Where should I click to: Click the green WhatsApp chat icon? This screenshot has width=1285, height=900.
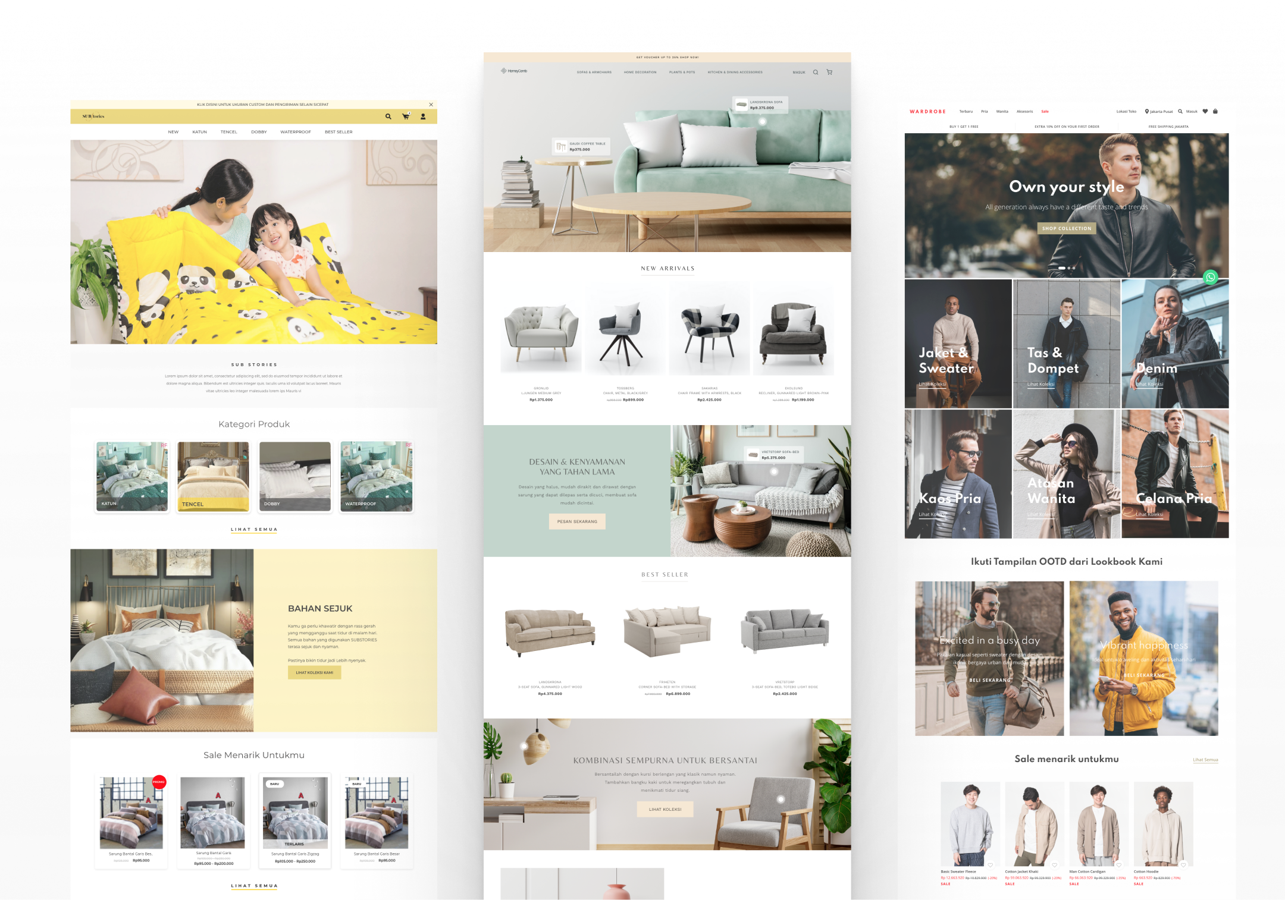point(1210,277)
